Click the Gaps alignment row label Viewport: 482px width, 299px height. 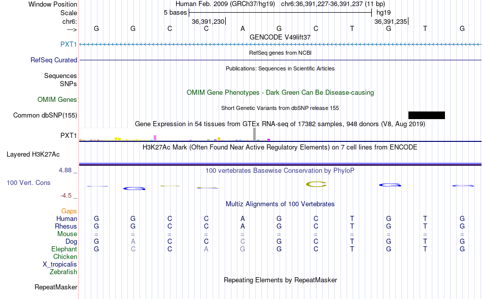click(x=69, y=211)
